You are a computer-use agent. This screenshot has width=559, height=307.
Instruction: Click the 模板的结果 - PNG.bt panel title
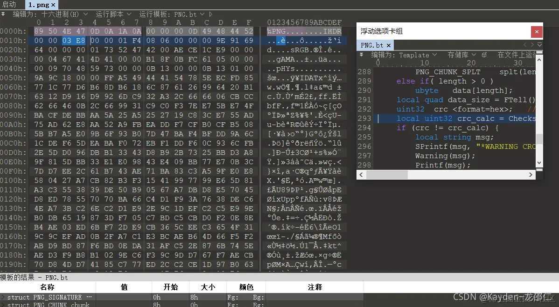[34, 278]
